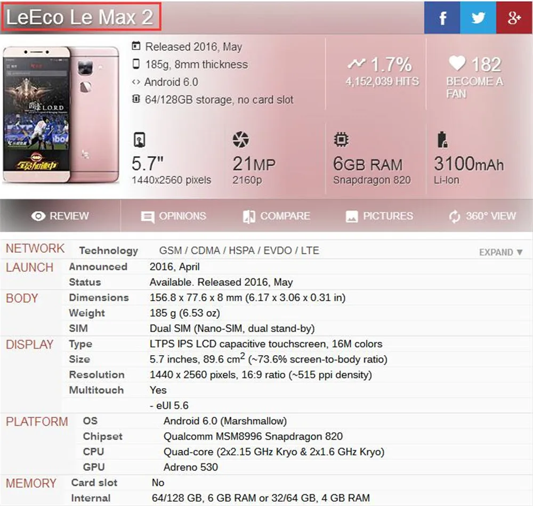
Task: Open the Memory section heading
Action: (x=31, y=483)
